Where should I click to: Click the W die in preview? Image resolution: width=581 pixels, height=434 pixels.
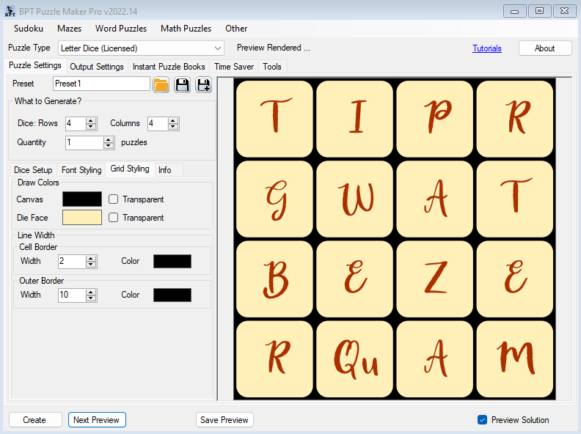pos(356,199)
